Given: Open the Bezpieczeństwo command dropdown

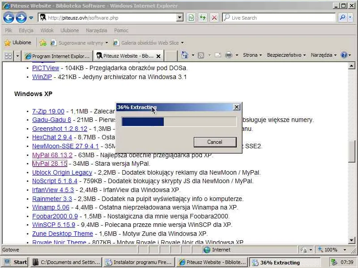Looking at the screenshot, I should tap(286, 55).
